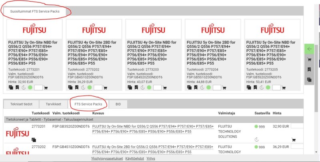Add product 2773201 card to cart
The image size is (320, 162).
[x=46, y=88]
